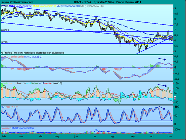Click the mar label on time axis
The height and width of the screenshot is (140, 186).
pos(21,136)
